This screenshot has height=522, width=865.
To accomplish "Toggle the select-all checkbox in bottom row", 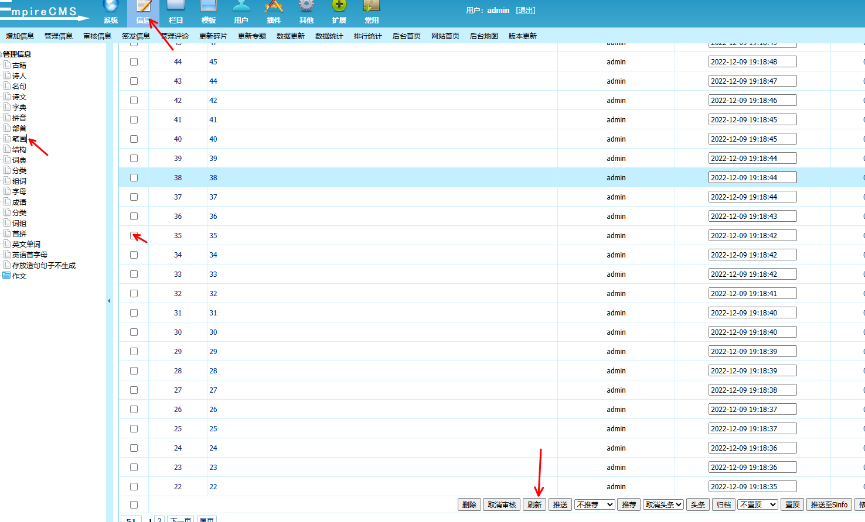I will point(134,504).
